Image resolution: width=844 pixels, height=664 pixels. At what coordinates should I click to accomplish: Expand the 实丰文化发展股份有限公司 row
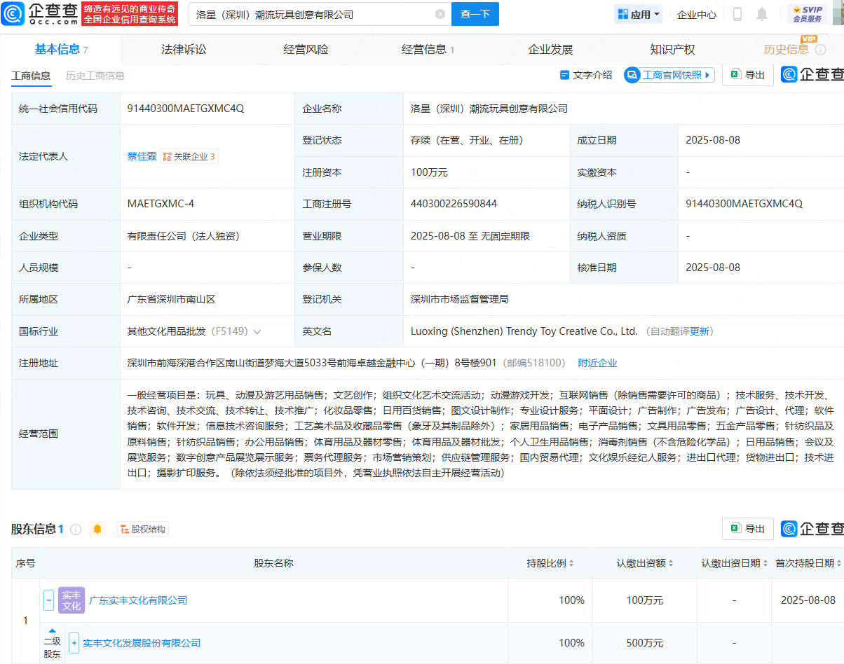click(74, 643)
